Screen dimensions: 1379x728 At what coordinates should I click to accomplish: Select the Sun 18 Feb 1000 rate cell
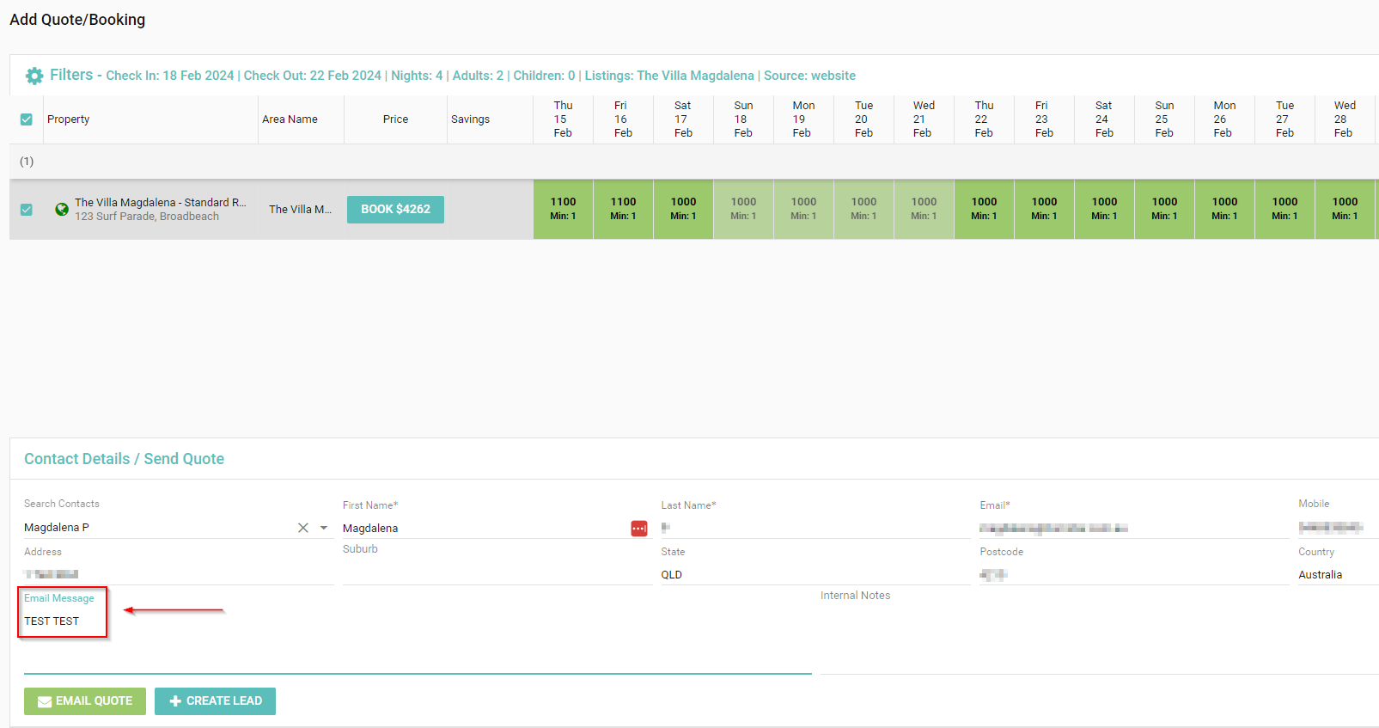pyautogui.click(x=743, y=209)
